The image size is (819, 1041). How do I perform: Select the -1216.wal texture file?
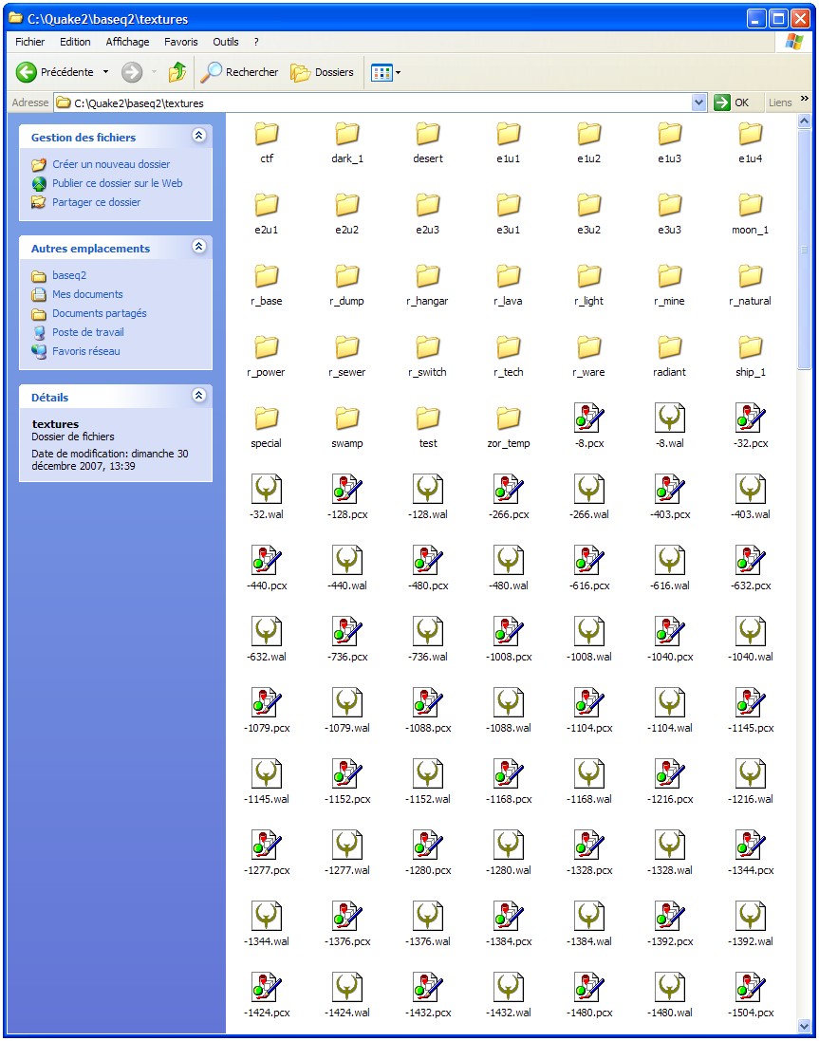tap(751, 773)
